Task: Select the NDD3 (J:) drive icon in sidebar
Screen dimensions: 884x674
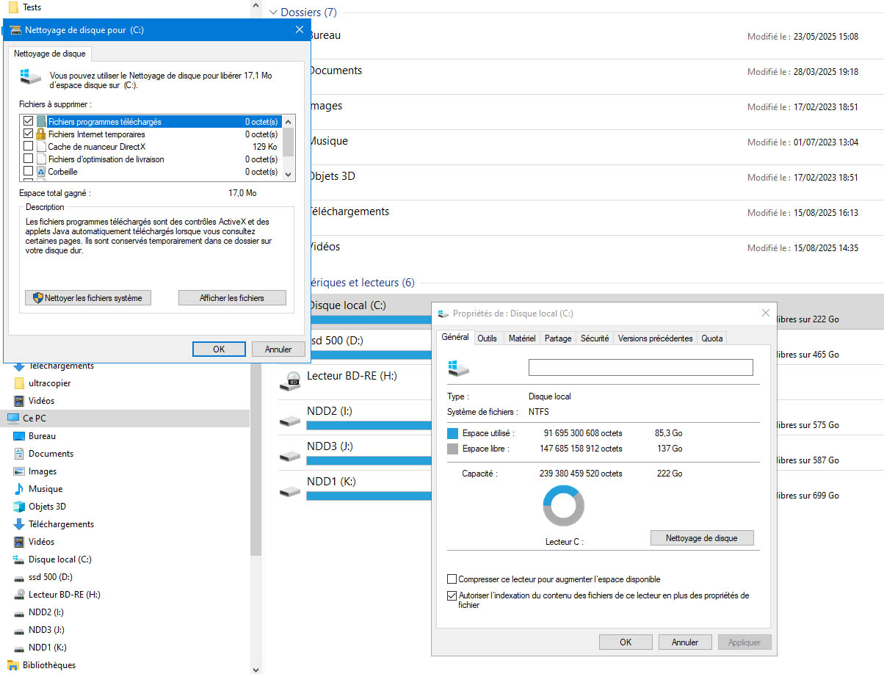Action: 19,630
